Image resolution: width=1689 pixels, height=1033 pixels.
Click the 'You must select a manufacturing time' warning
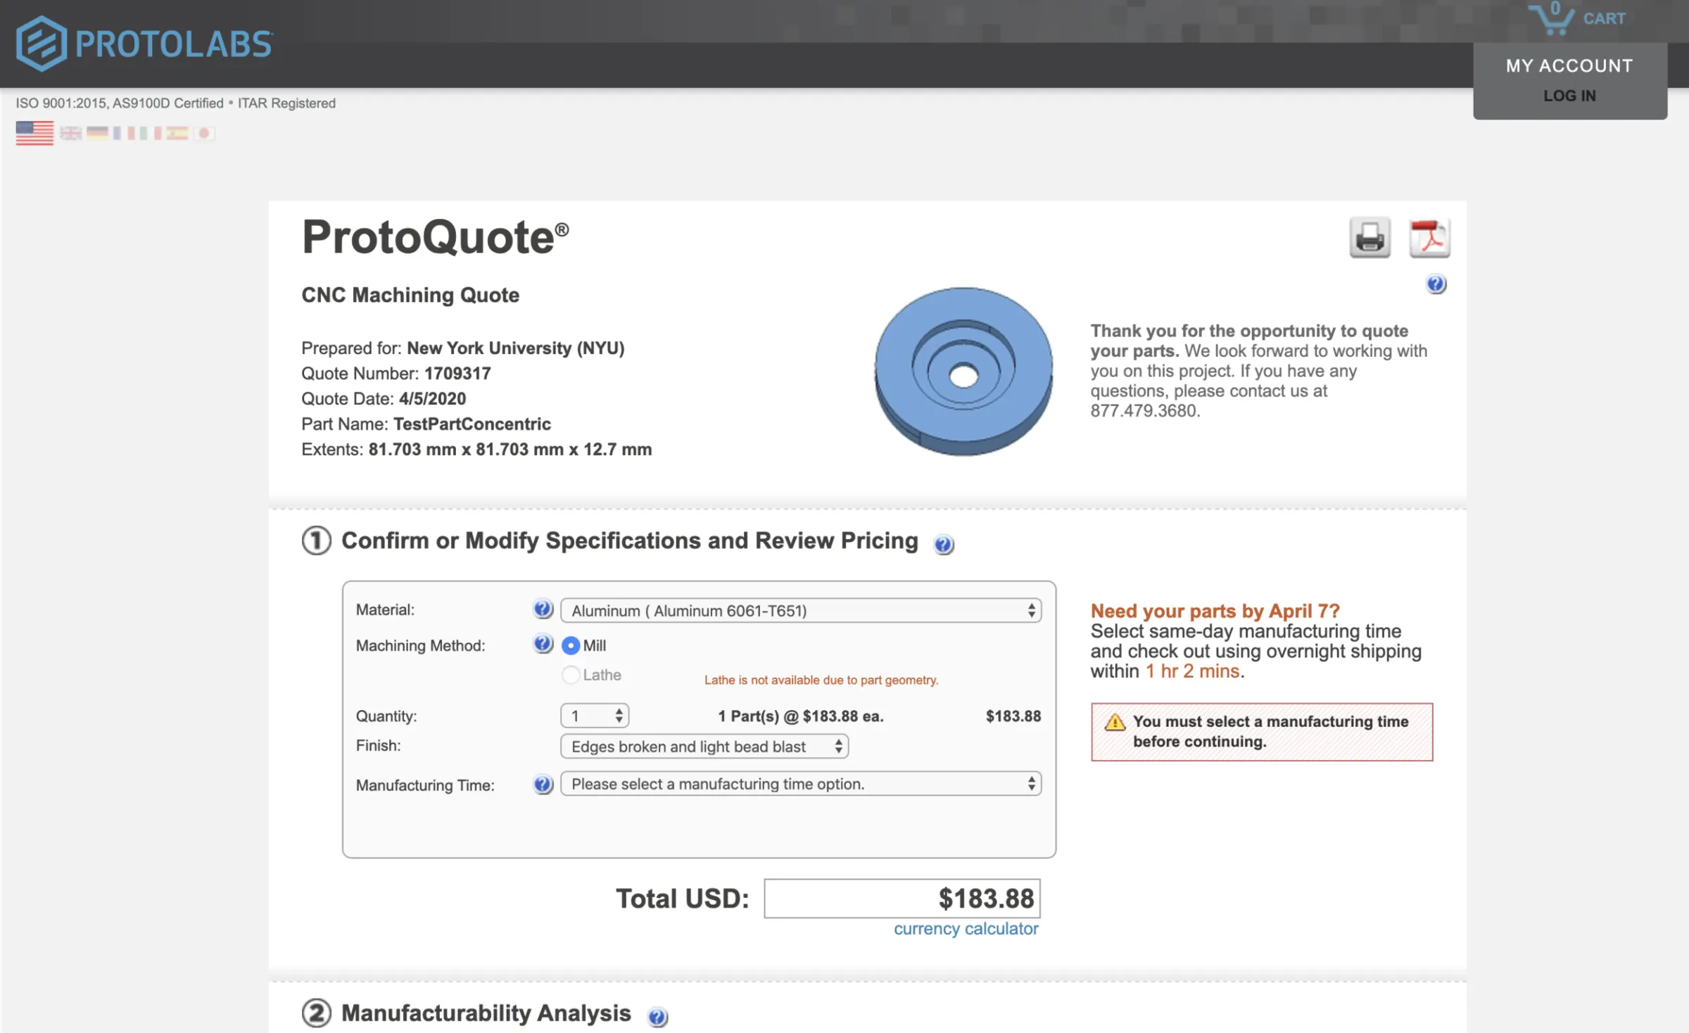[x=1262, y=732]
